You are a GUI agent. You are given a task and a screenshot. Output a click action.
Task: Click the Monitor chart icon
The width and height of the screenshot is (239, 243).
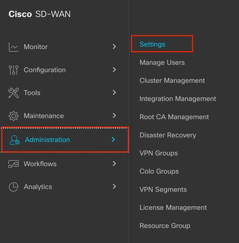13,47
